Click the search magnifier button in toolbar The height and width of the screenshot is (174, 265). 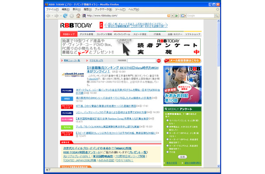[x=216, y=16]
